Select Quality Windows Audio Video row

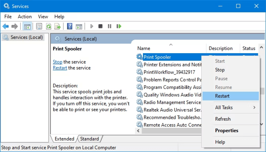click(169, 95)
